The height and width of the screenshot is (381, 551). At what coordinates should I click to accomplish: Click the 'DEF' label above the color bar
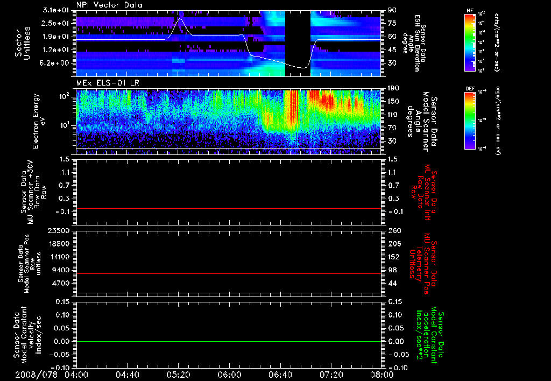click(470, 89)
